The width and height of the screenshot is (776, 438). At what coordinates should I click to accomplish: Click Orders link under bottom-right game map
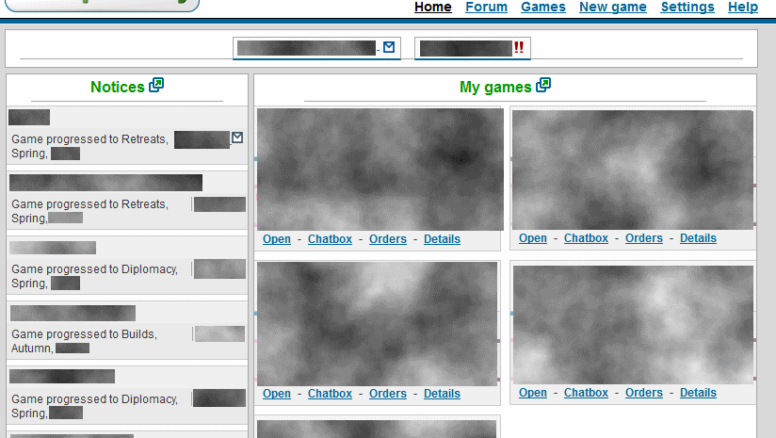coord(644,393)
